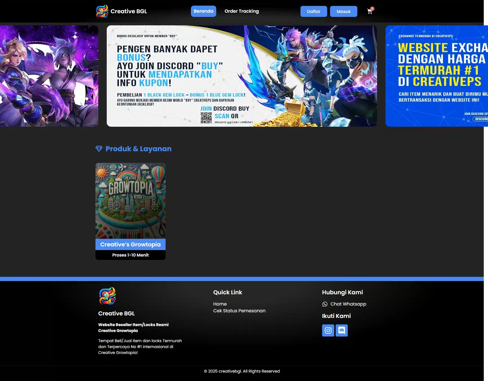The image size is (488, 381).
Task: Click the diamond icon beside Produk & Layanan
Action: point(99,149)
